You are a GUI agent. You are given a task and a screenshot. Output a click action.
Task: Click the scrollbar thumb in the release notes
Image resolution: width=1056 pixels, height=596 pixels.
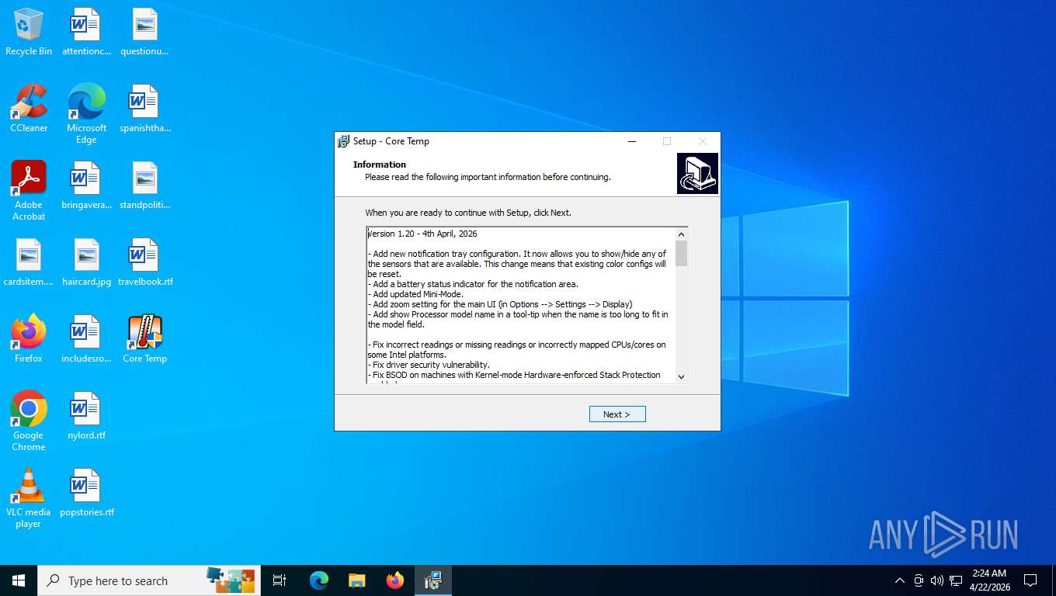681,254
